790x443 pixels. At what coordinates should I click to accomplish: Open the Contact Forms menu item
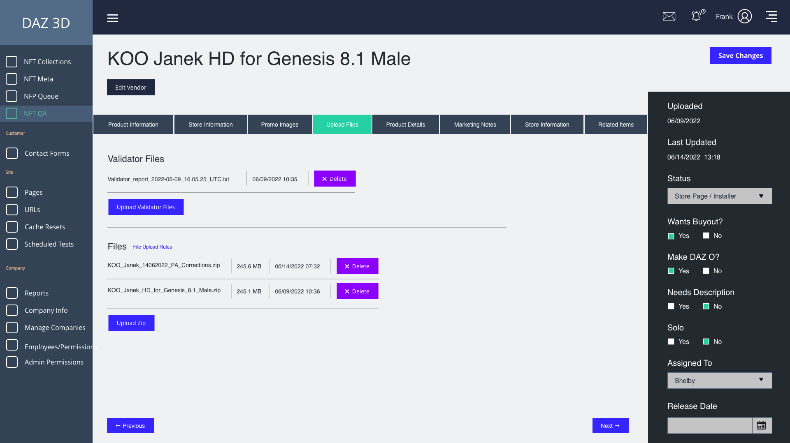(x=47, y=153)
